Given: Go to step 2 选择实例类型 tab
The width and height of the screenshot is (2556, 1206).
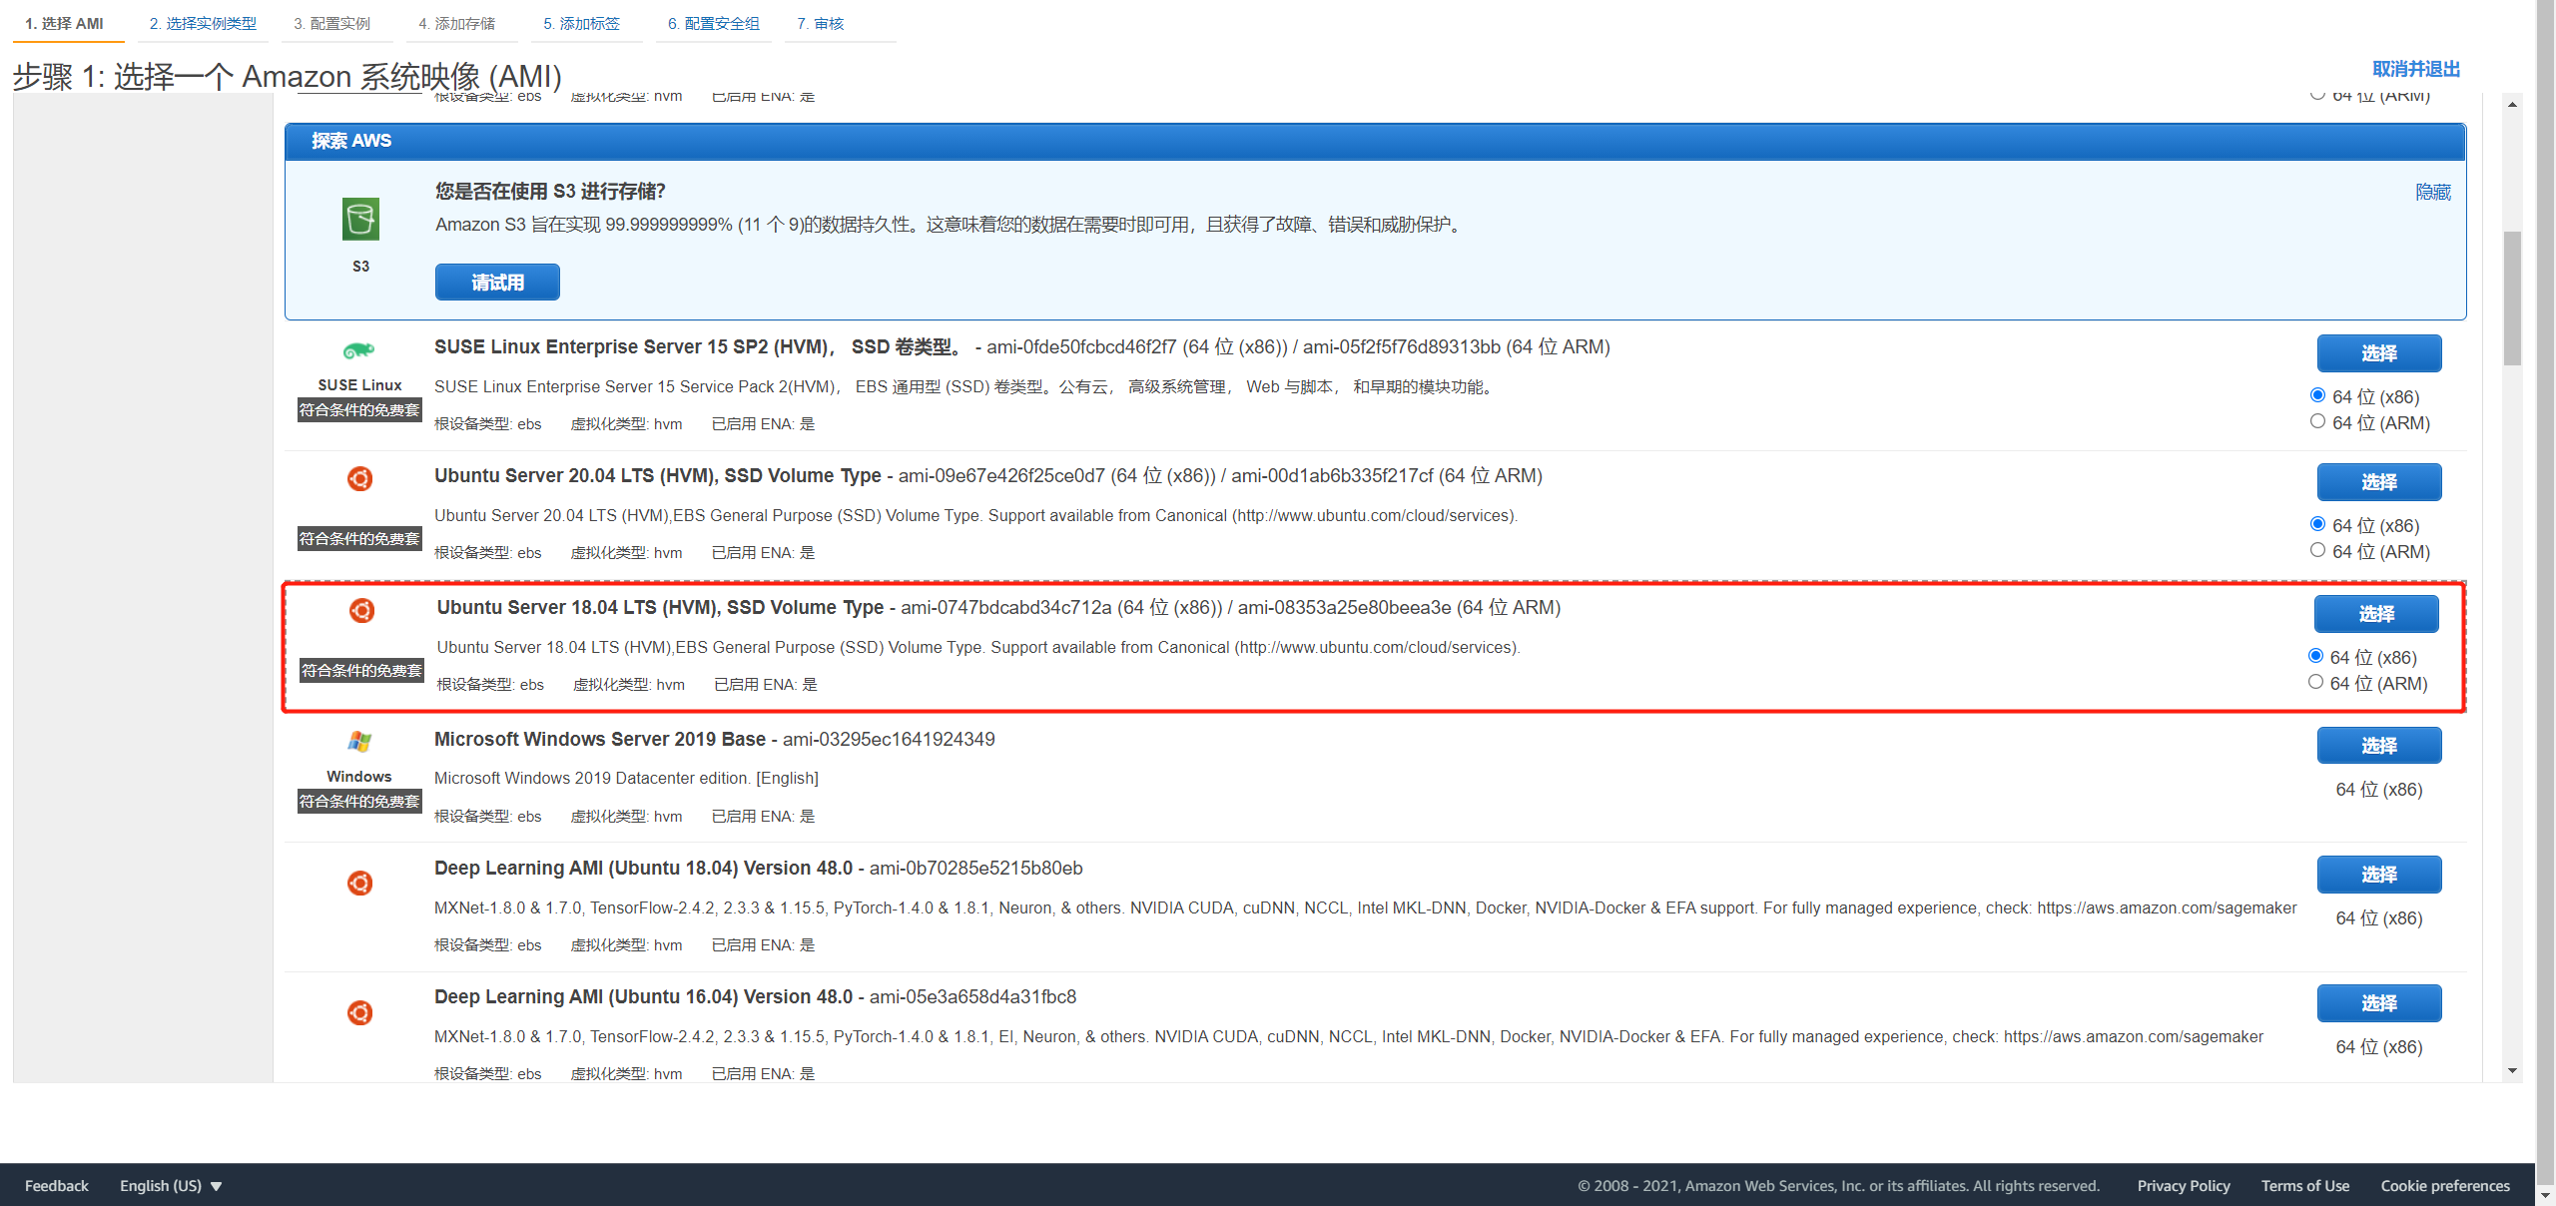Looking at the screenshot, I should (x=203, y=23).
